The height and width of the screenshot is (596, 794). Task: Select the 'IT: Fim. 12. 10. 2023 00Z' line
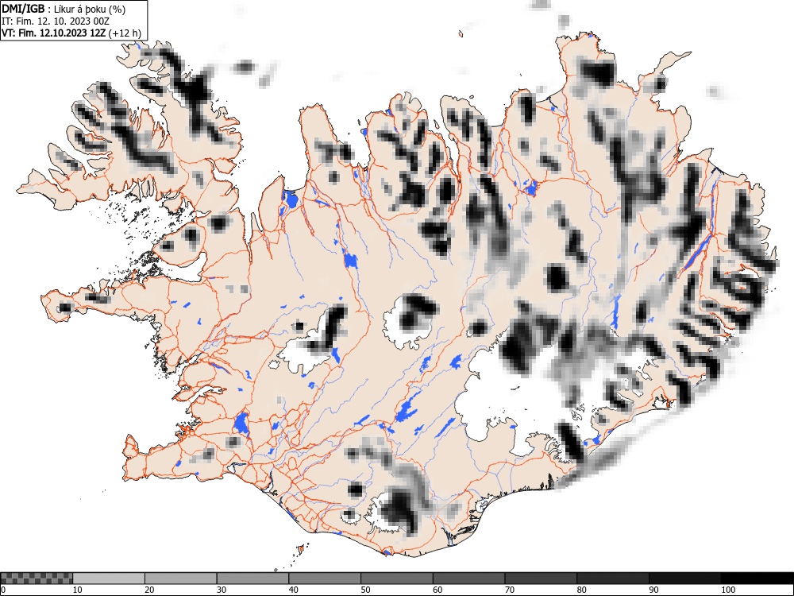pyautogui.click(x=56, y=21)
